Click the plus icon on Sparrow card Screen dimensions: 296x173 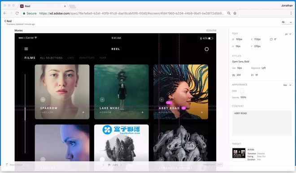pyautogui.click(x=83, y=112)
